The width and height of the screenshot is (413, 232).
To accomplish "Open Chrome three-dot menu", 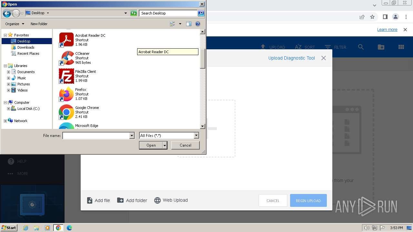I will pos(406,17).
